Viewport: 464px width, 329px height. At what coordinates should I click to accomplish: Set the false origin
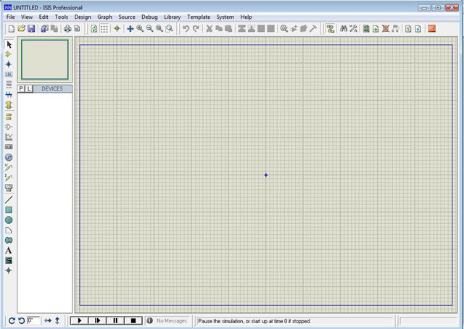point(117,29)
